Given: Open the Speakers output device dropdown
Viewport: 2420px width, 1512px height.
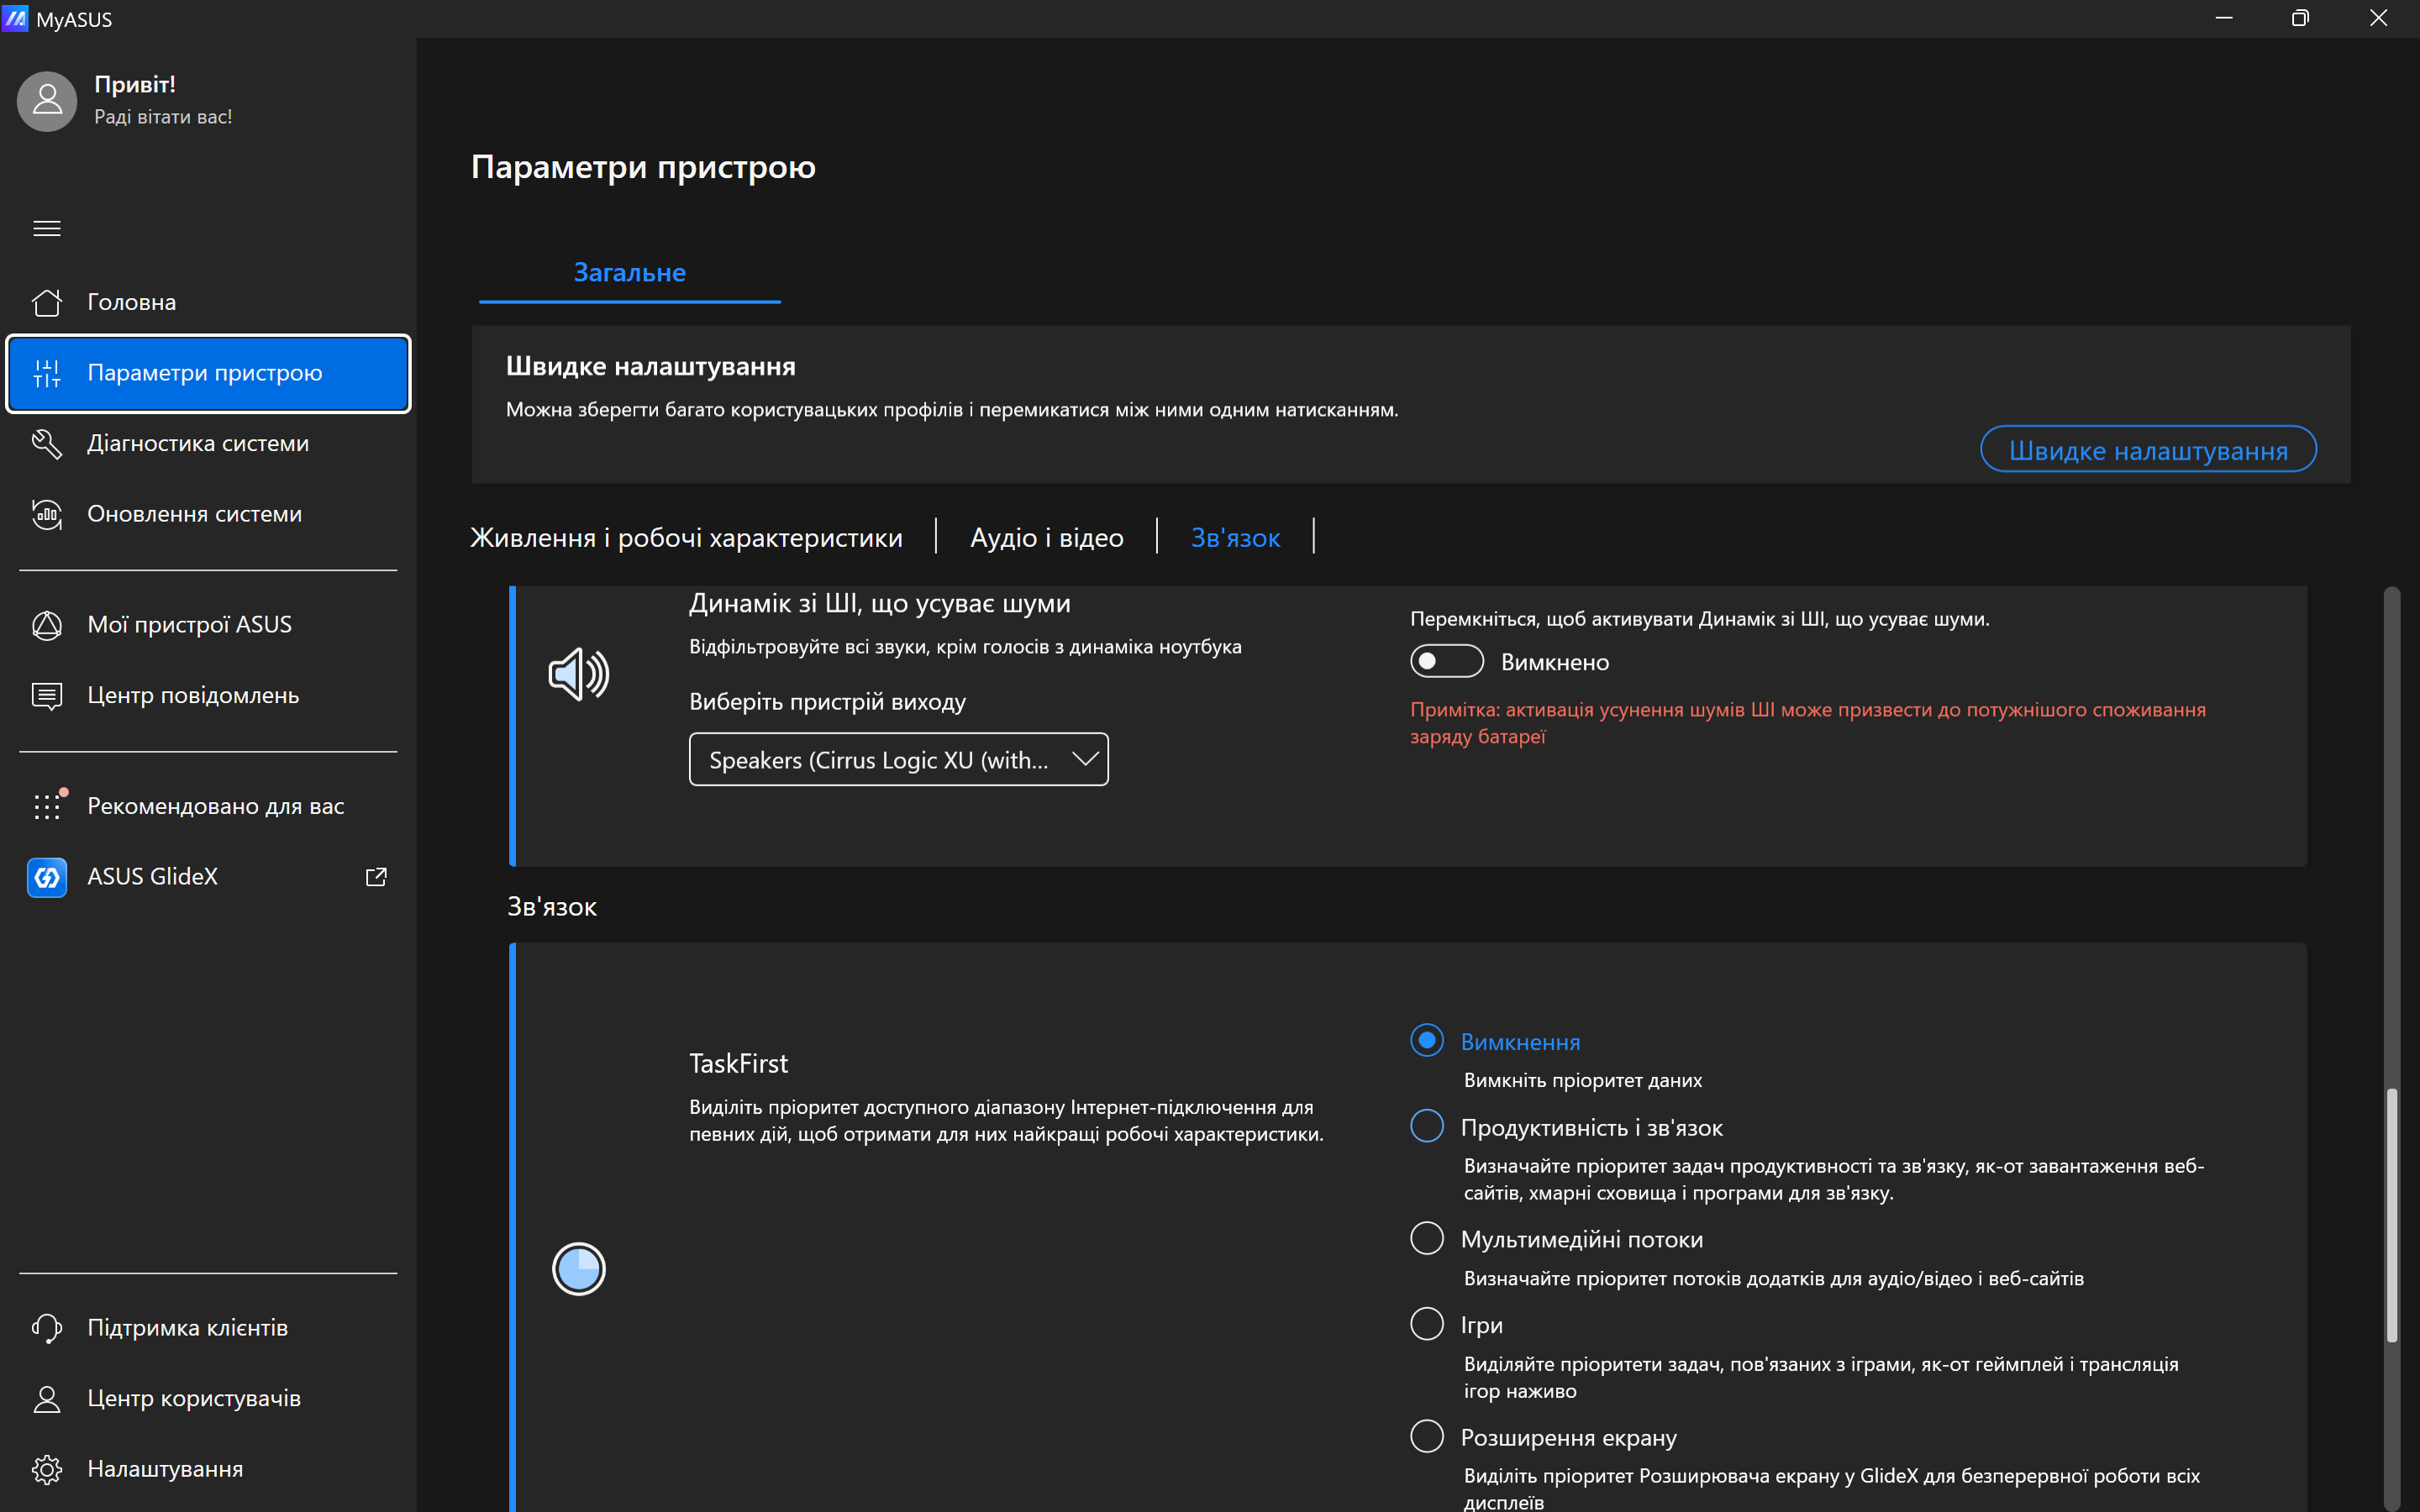Looking at the screenshot, I should click(899, 760).
